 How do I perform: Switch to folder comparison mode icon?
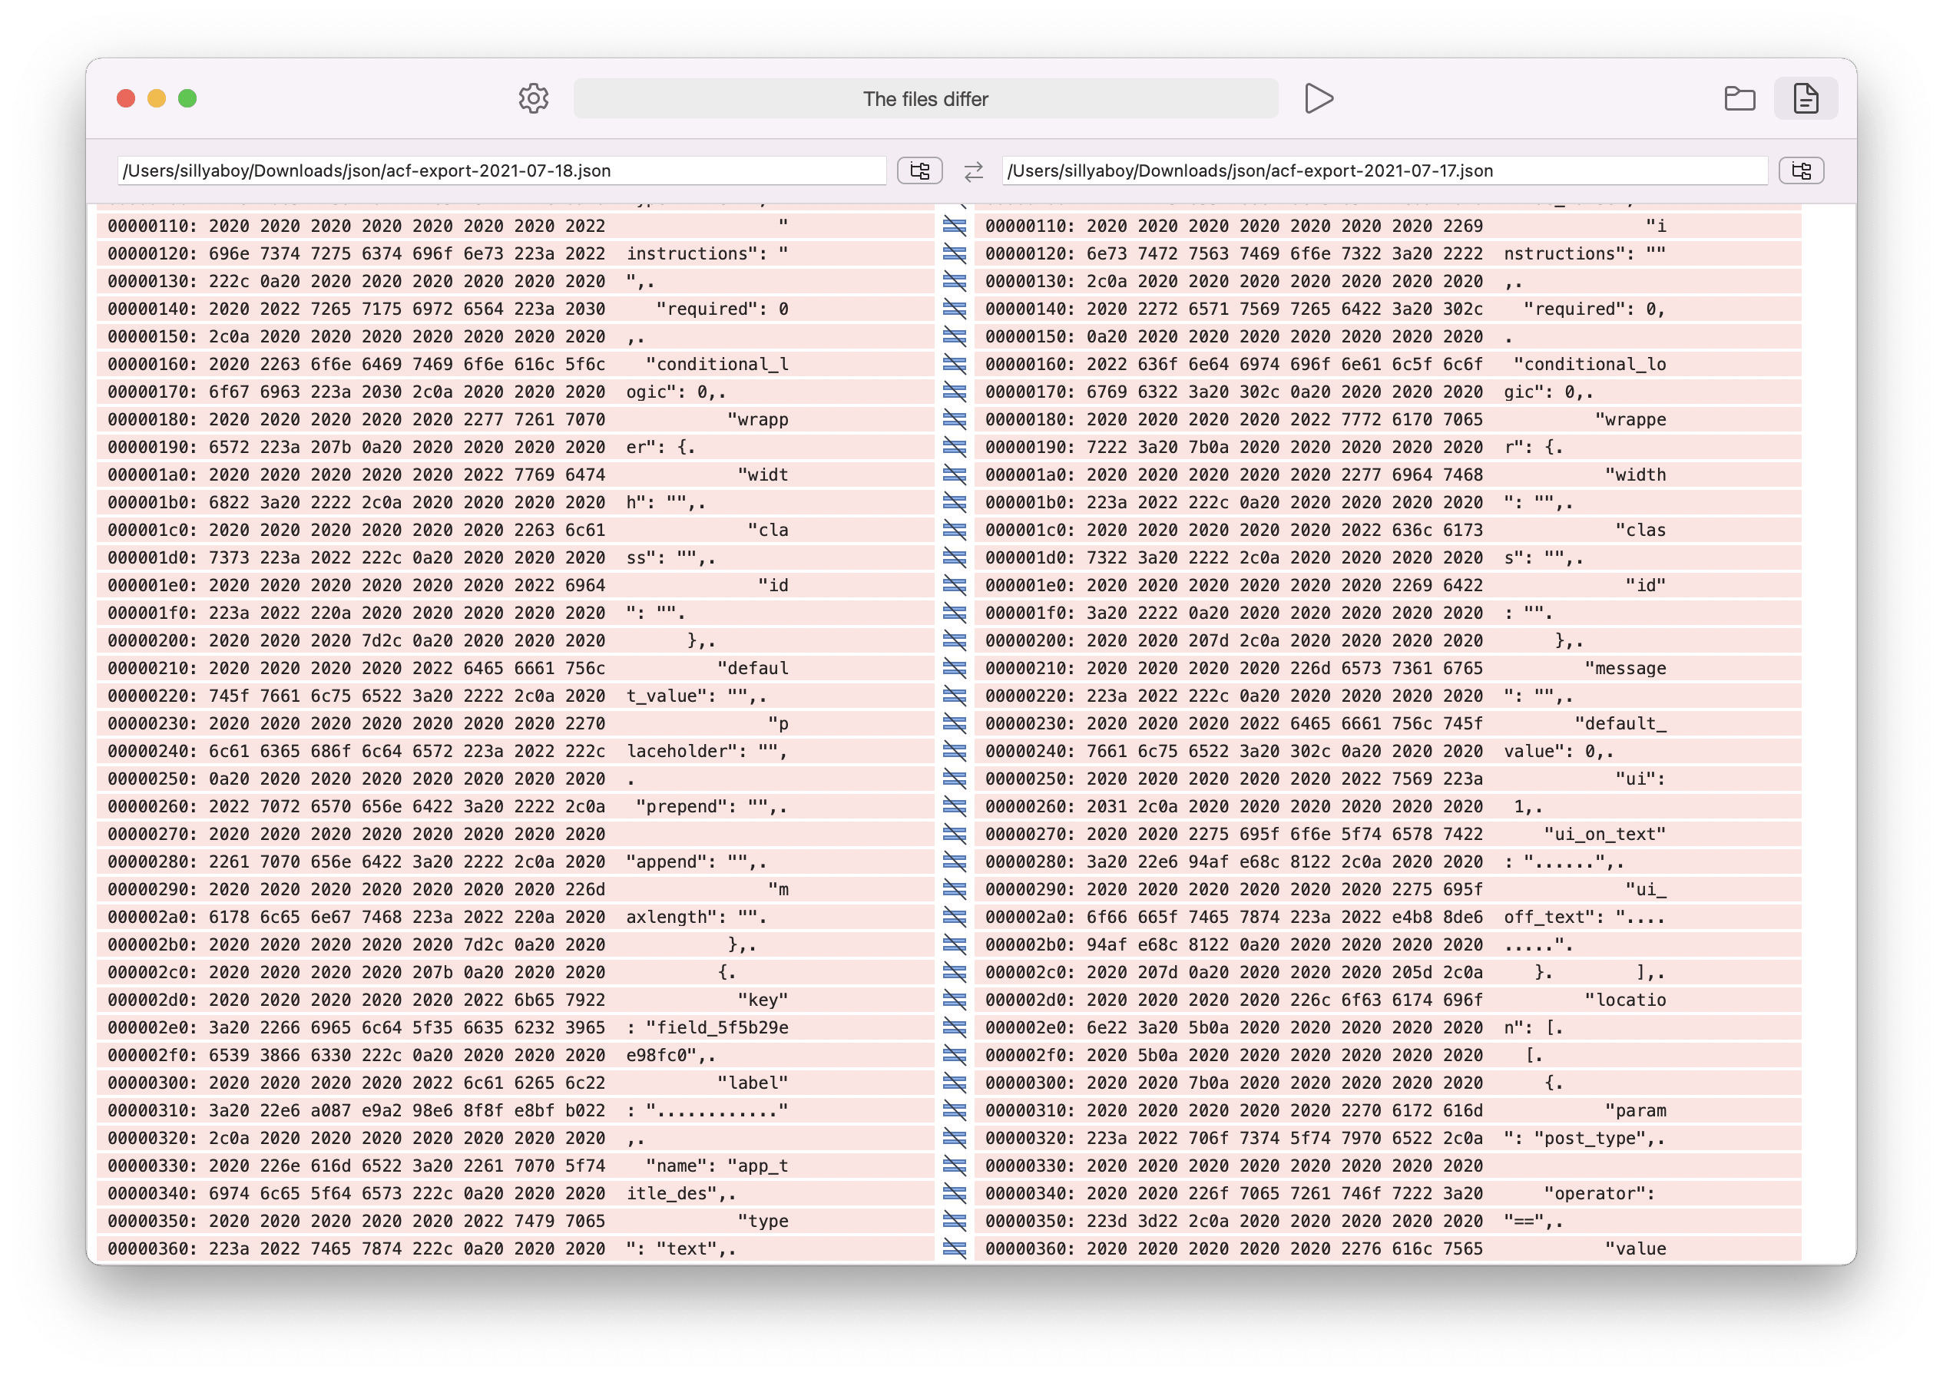pyautogui.click(x=1739, y=98)
